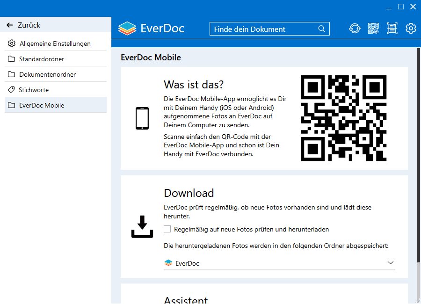Select the tag icon next to Stichworte
Viewport: 421px width, 304px height.
pyautogui.click(x=11, y=89)
